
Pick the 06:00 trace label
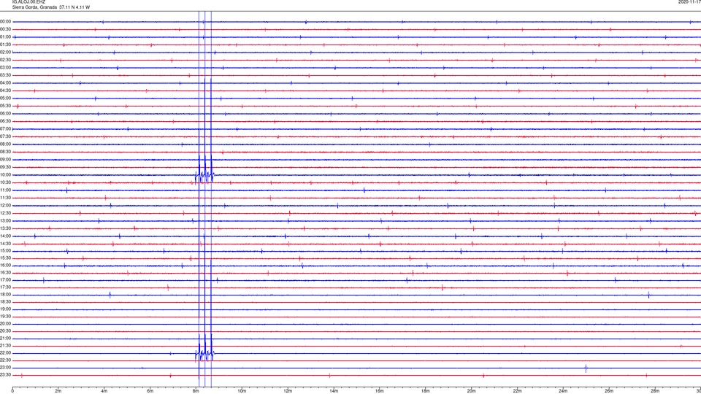5,114
